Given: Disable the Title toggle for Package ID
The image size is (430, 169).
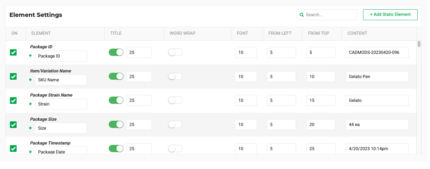Looking at the screenshot, I should [x=116, y=52].
